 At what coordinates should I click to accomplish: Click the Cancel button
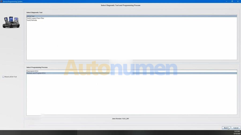pyautogui.click(x=236, y=128)
